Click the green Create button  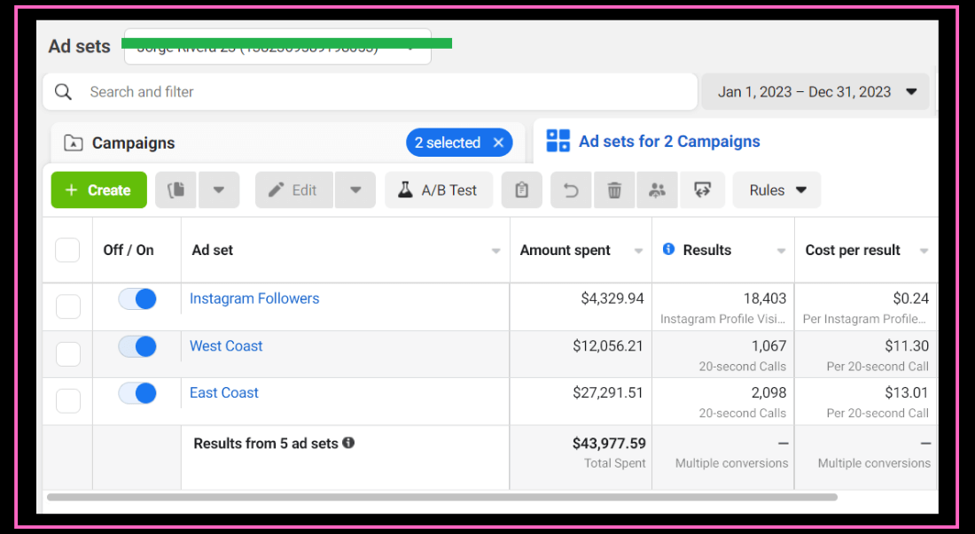[97, 190]
